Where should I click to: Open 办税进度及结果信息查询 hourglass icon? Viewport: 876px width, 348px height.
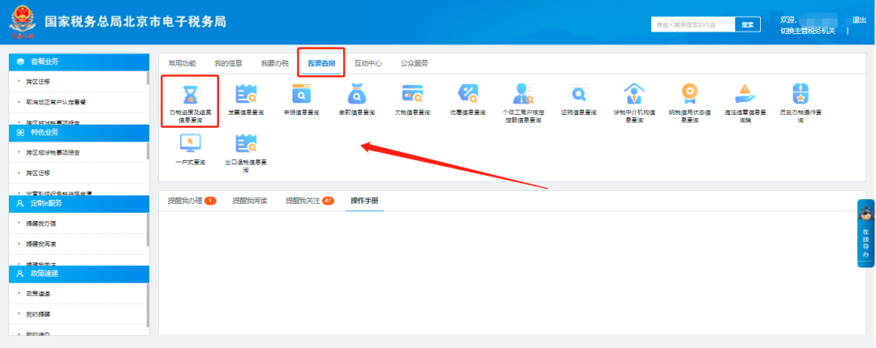pyautogui.click(x=190, y=94)
